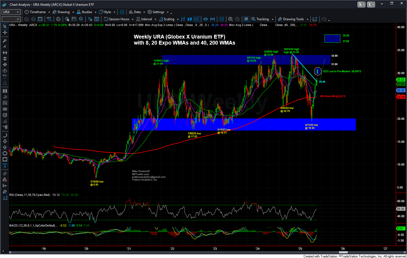Click the zoom in magnifier icon
The height and width of the screenshot is (258, 407).
pos(231,19)
